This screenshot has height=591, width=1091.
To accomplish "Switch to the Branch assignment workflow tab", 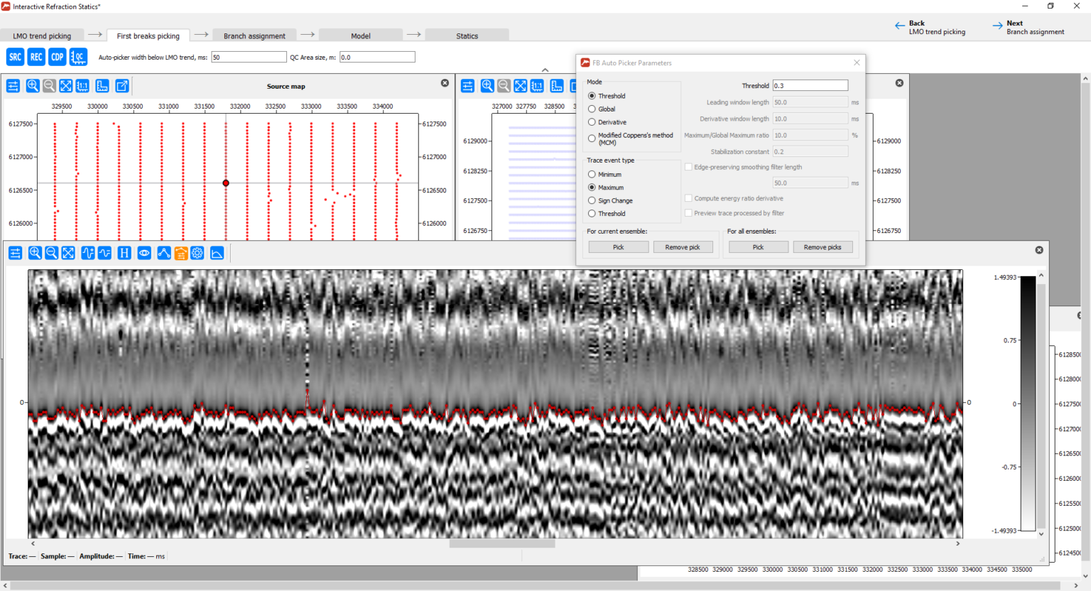I will [254, 35].
